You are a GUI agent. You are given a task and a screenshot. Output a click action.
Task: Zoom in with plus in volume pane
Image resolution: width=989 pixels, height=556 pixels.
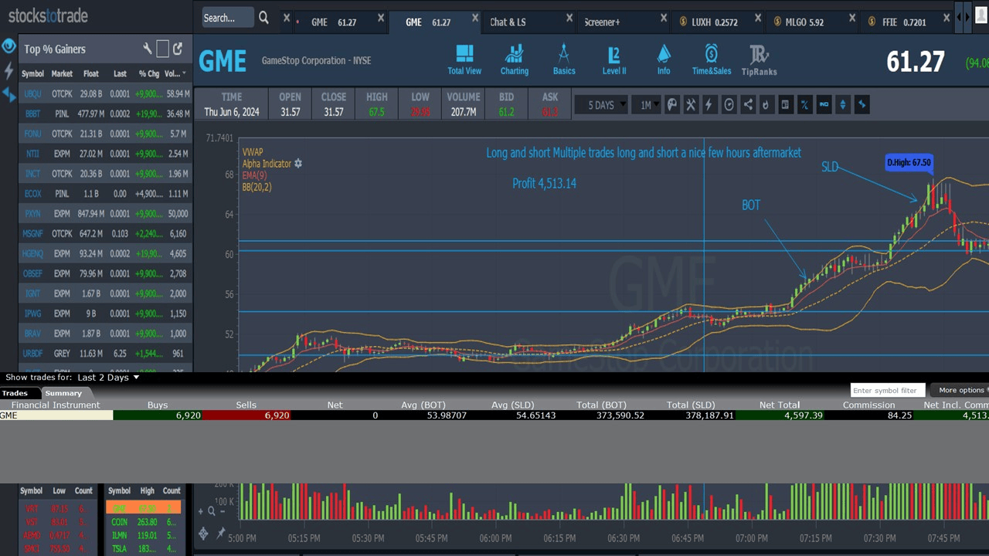coord(201,510)
